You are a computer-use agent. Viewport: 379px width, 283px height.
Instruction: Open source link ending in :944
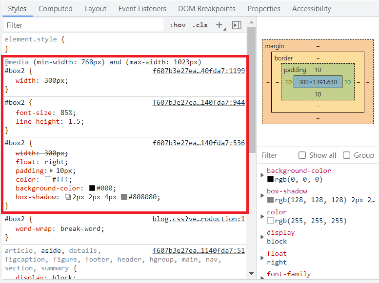199,102
